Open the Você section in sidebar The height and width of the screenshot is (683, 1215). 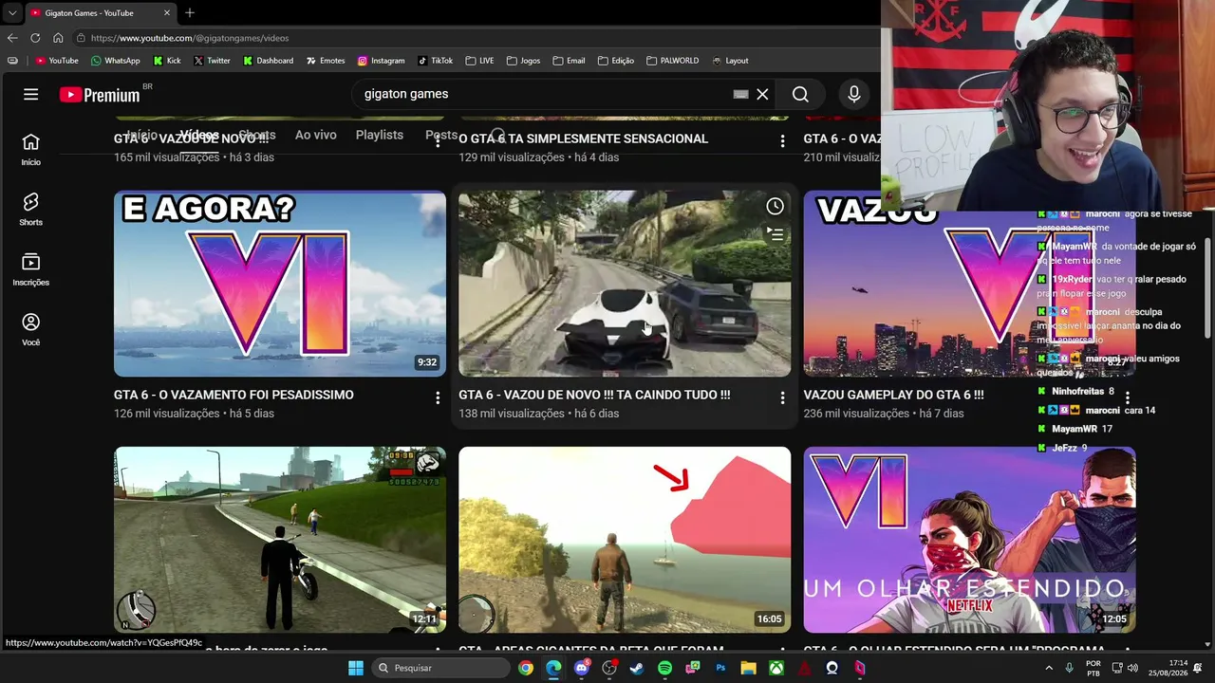pyautogui.click(x=30, y=330)
